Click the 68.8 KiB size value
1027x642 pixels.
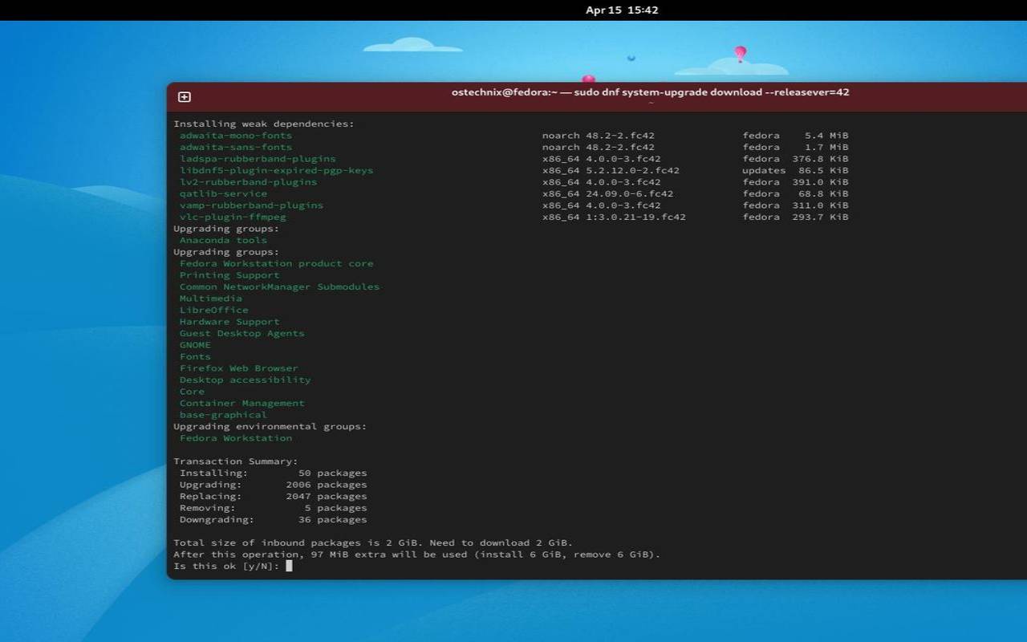823,193
